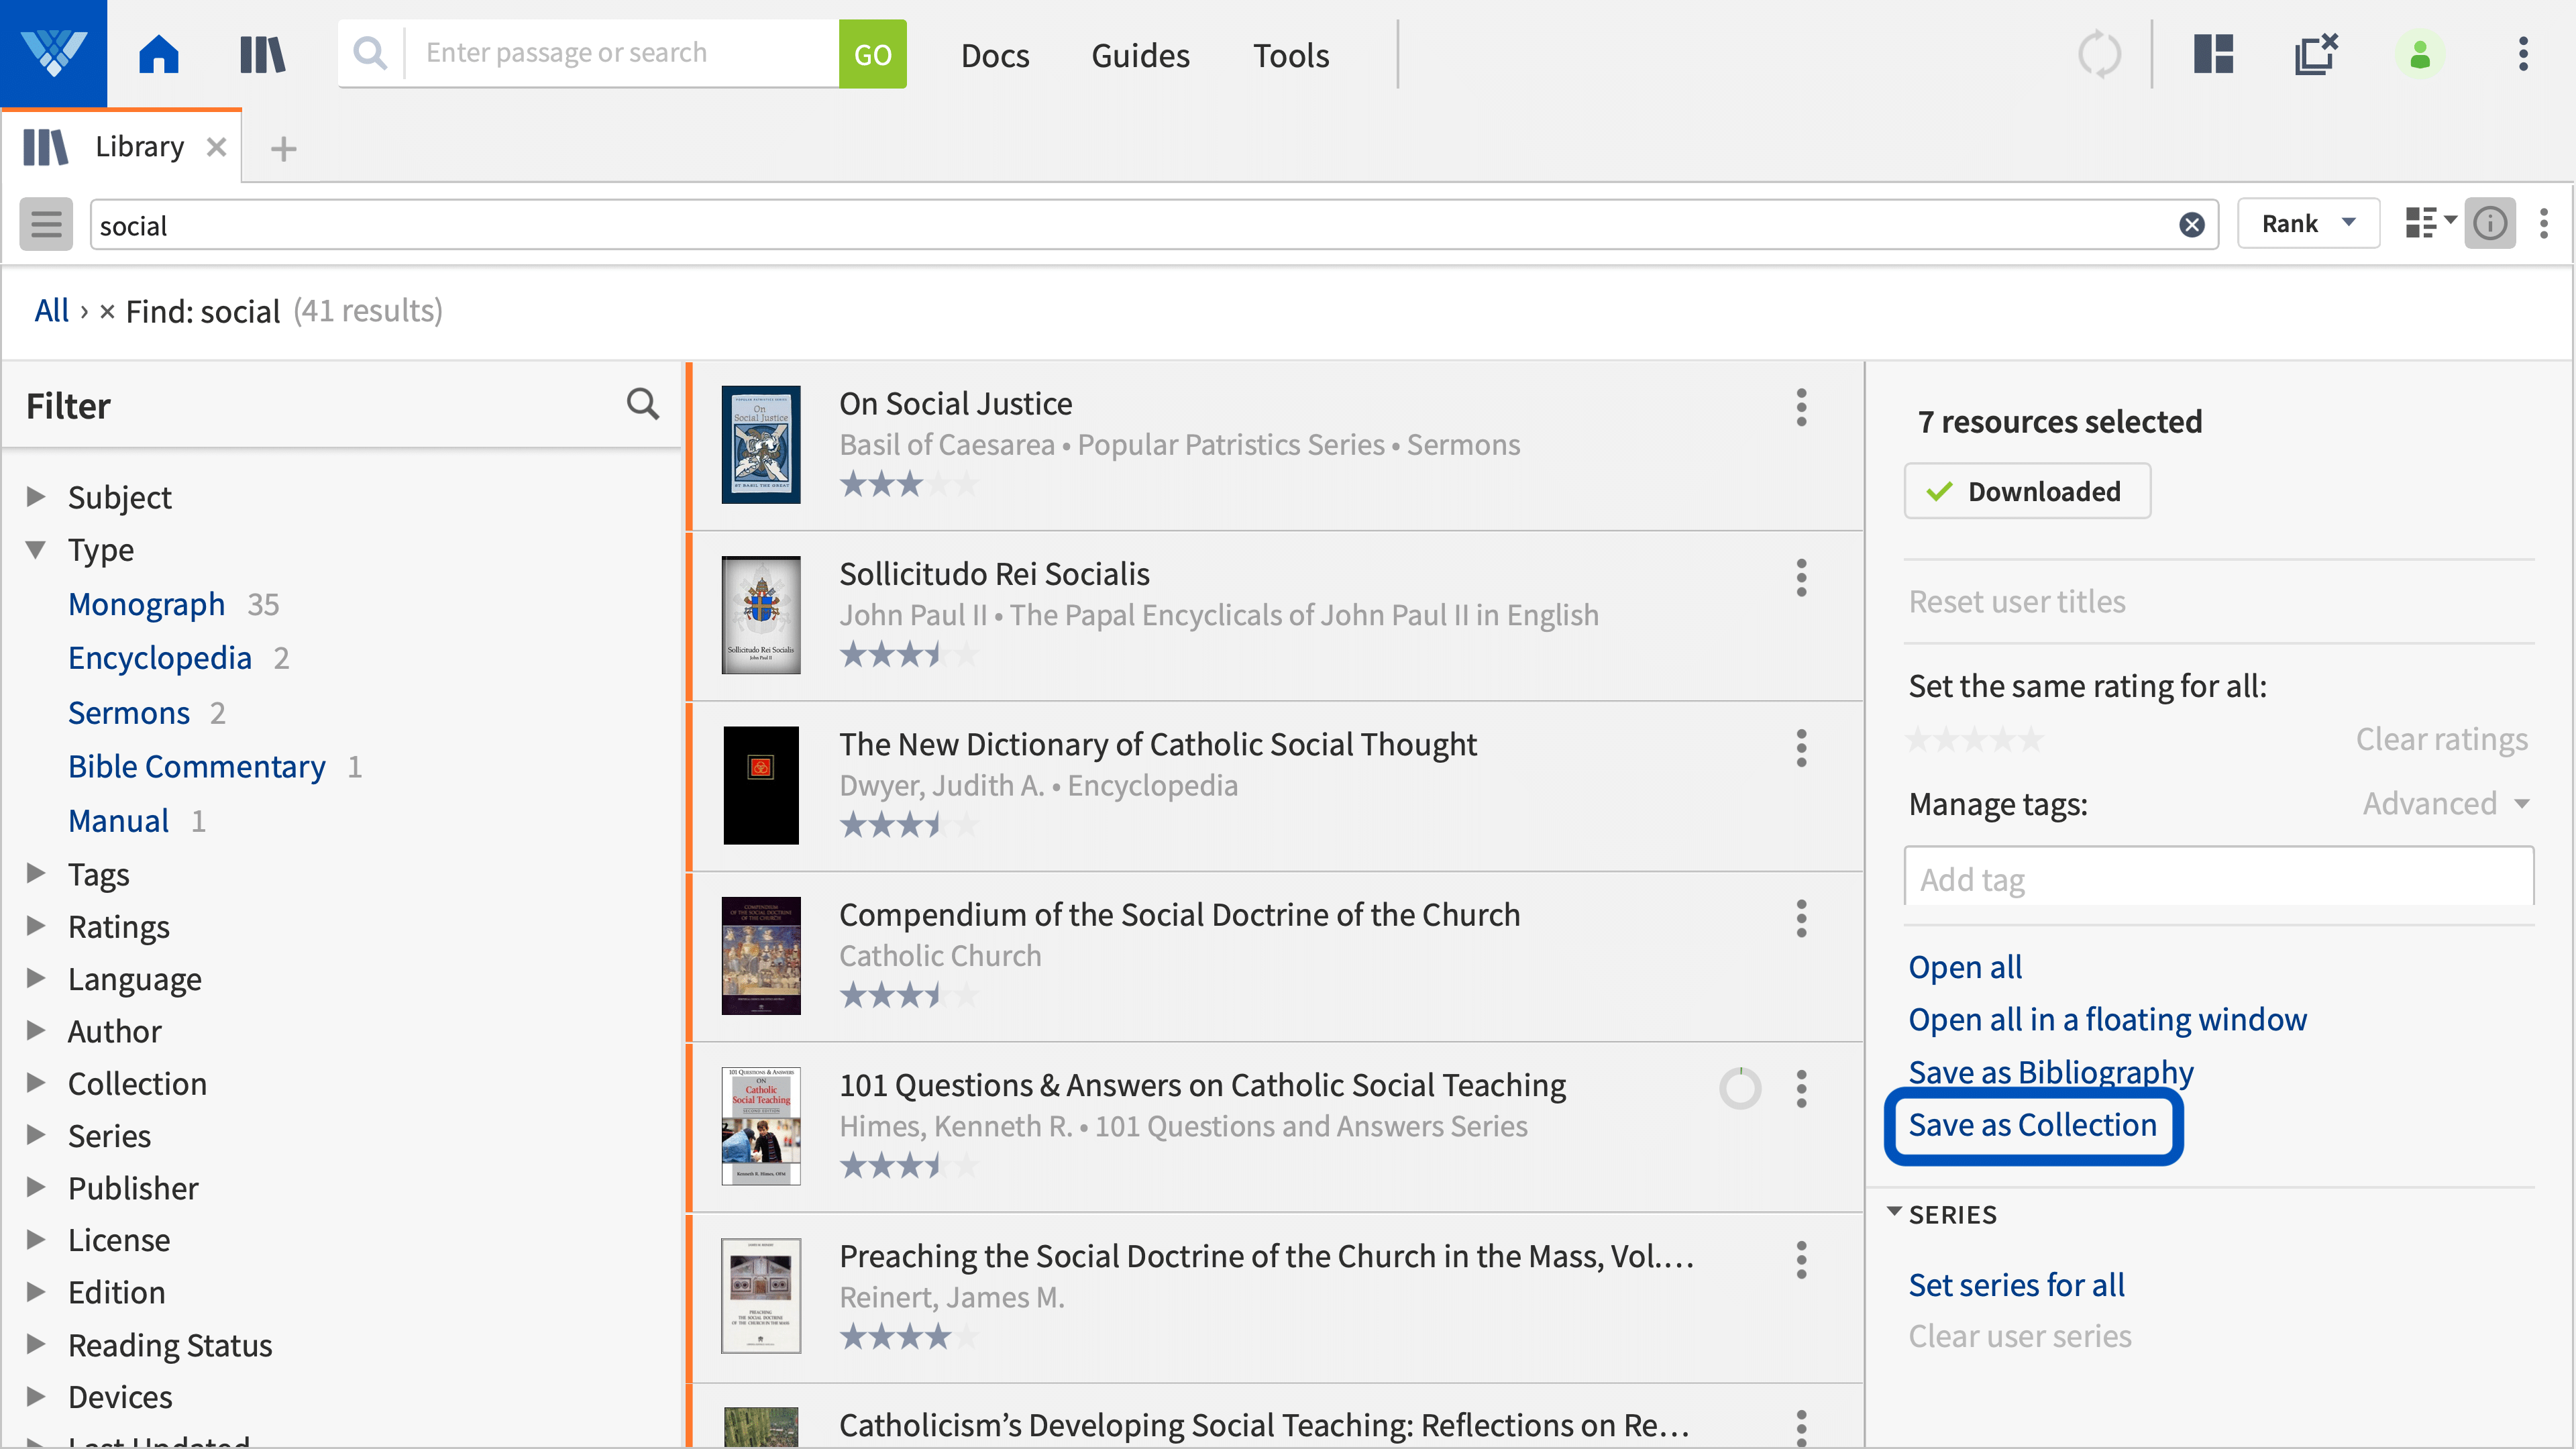Remove the Find: social filter

[x=107, y=312]
